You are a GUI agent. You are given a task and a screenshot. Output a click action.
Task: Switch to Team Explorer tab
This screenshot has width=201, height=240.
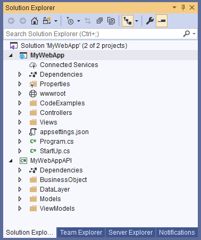[x=81, y=233]
